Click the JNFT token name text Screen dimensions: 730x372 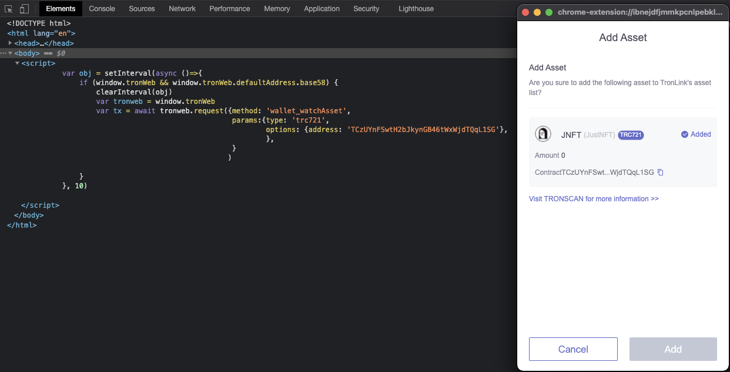coord(571,135)
